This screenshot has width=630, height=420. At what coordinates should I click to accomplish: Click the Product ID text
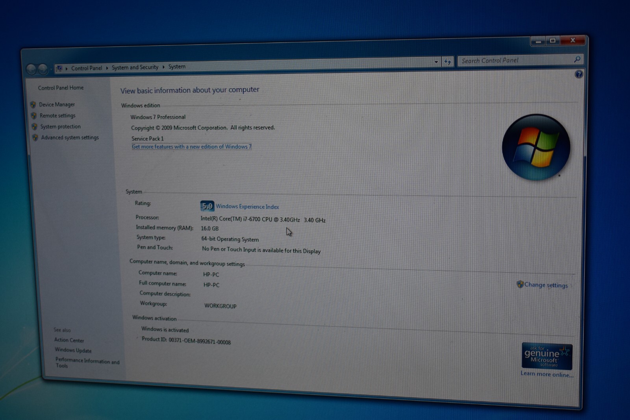pos(186,340)
